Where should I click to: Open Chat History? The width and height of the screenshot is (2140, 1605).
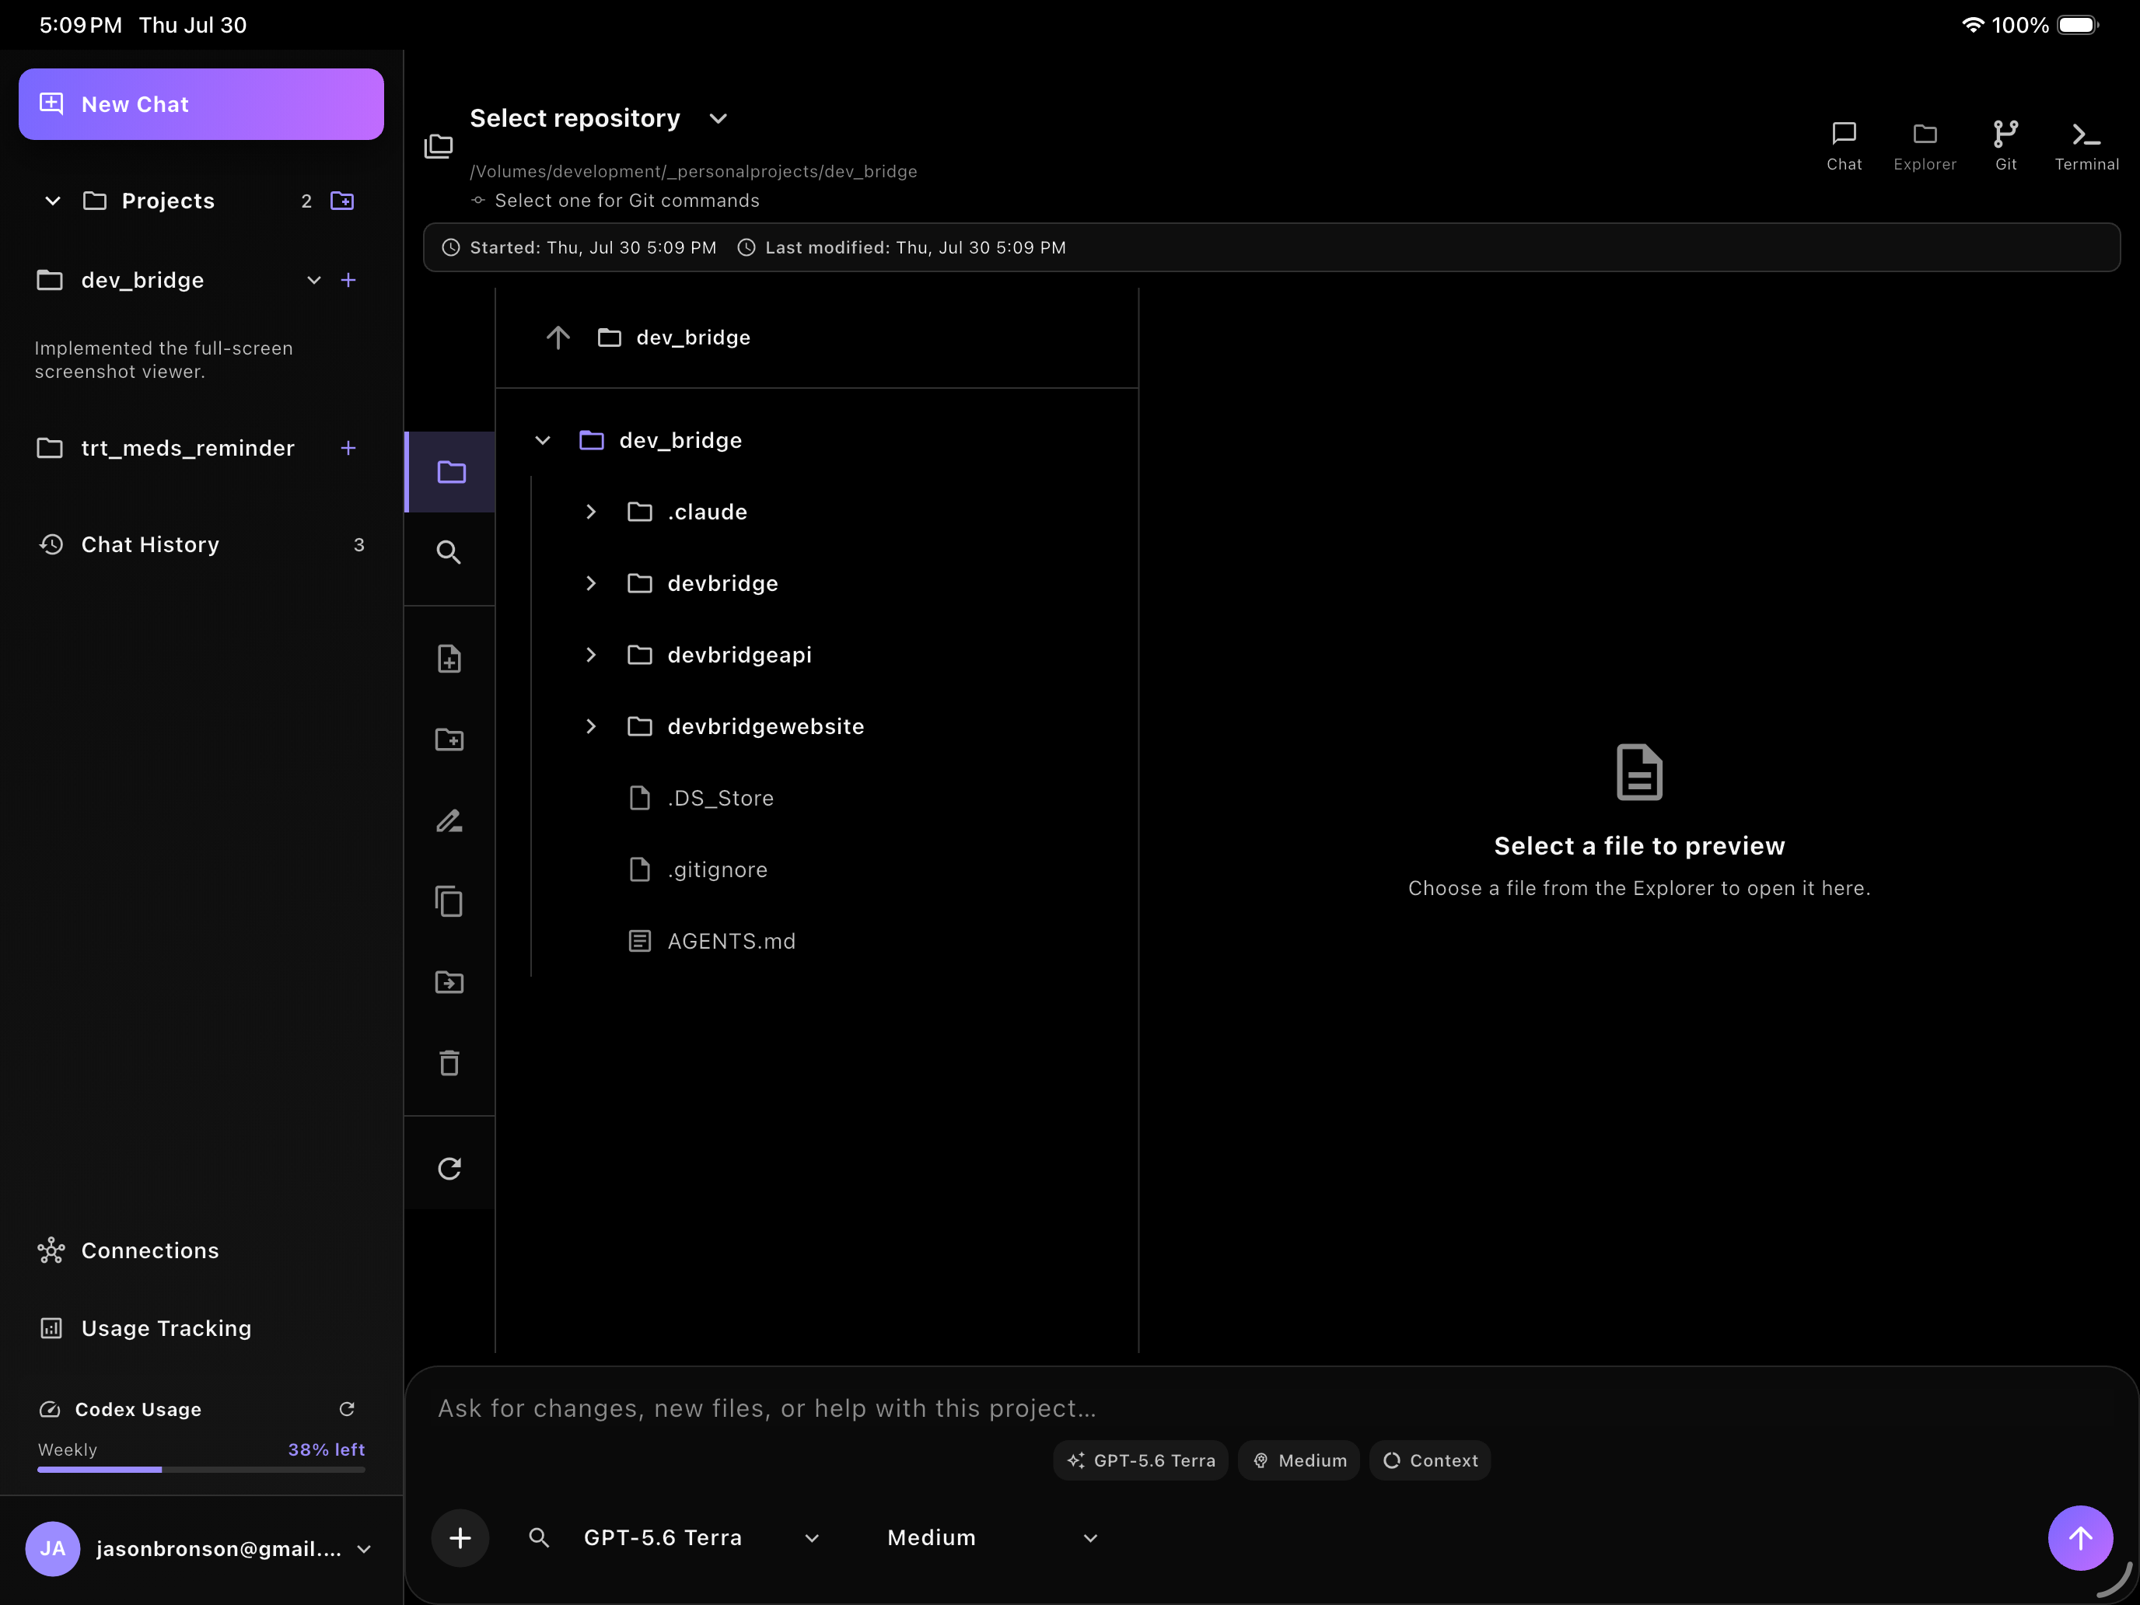pyautogui.click(x=201, y=544)
